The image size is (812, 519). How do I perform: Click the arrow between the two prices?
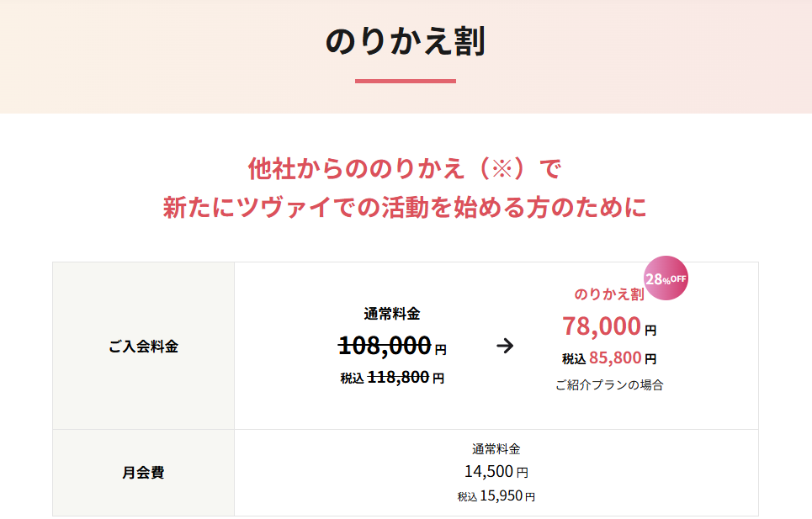coord(505,346)
